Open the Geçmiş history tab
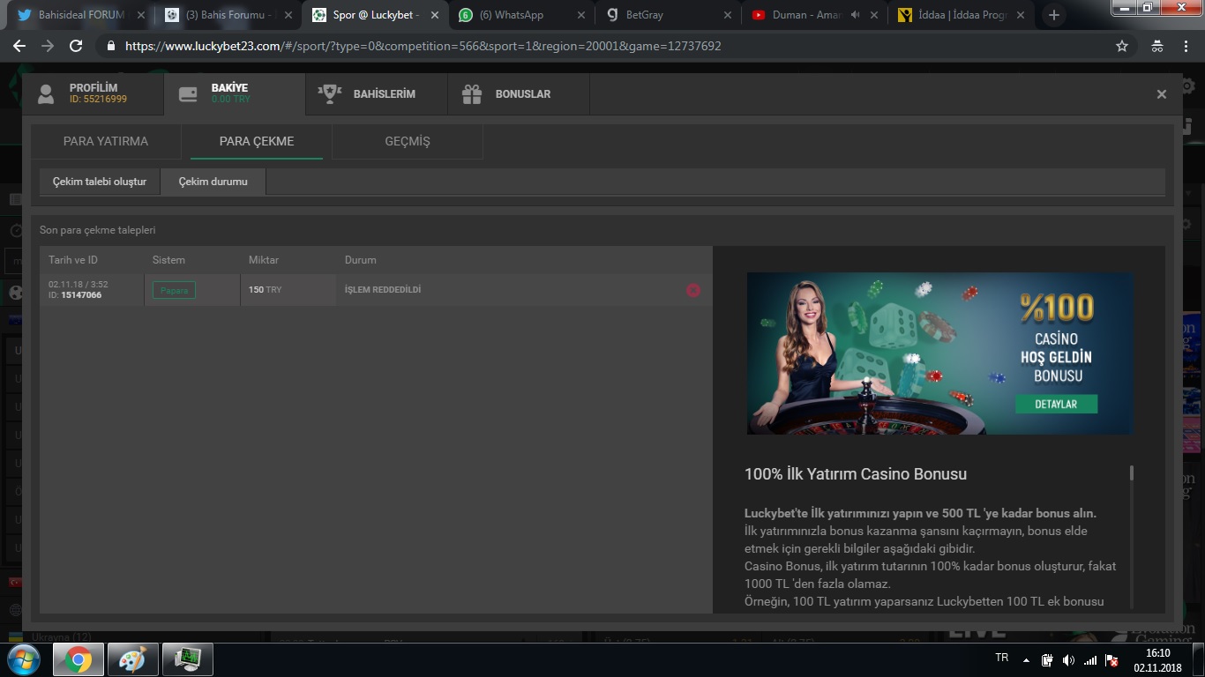This screenshot has height=677, width=1205. pos(408,141)
